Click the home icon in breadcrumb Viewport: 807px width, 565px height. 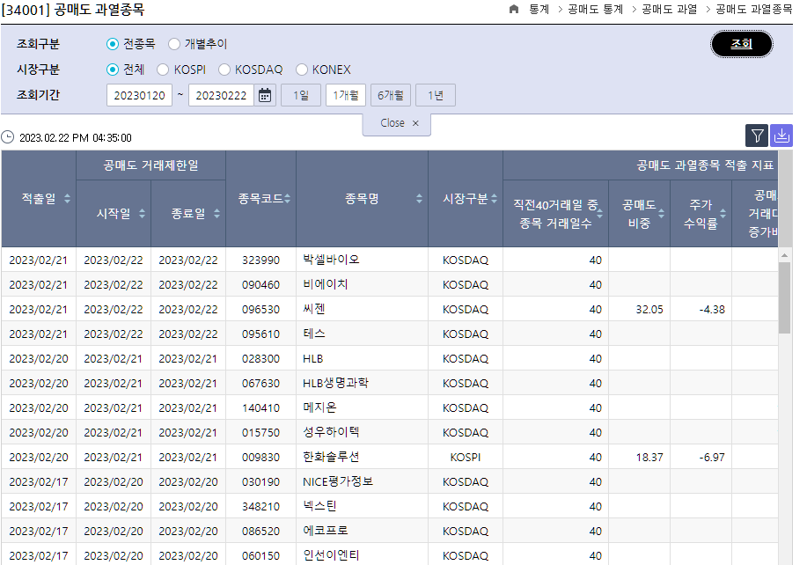click(514, 9)
